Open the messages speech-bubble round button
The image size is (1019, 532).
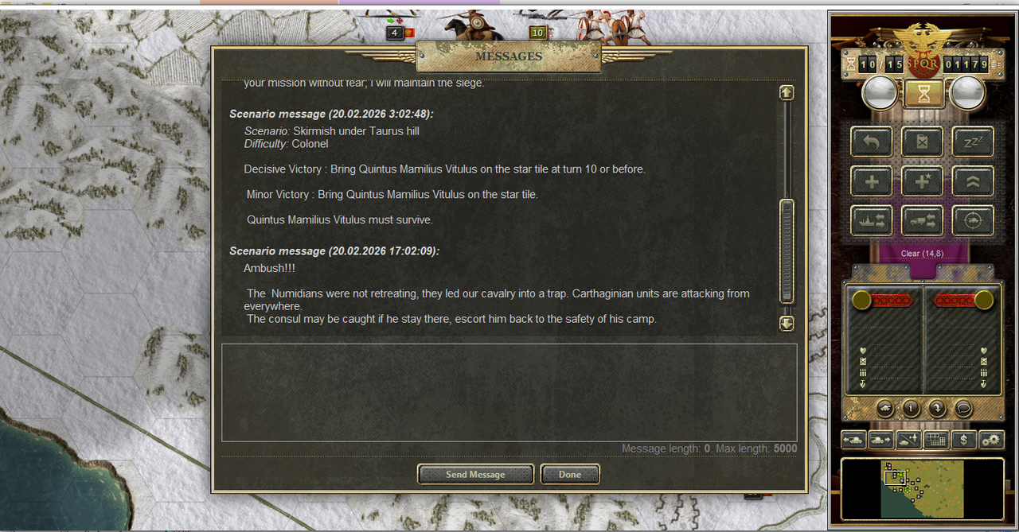tap(963, 409)
